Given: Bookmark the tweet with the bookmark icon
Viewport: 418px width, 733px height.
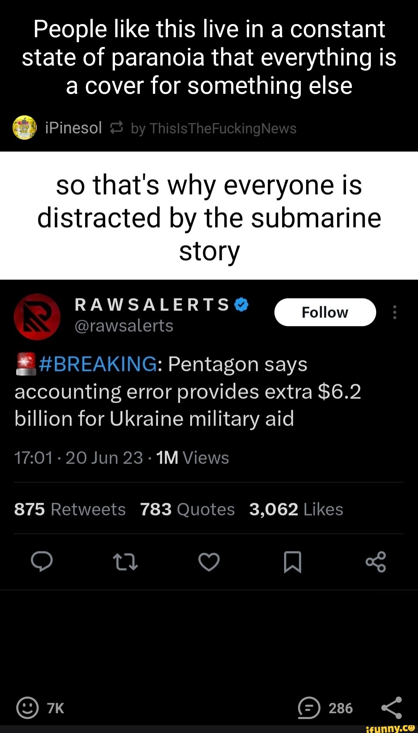Looking at the screenshot, I should [x=292, y=562].
